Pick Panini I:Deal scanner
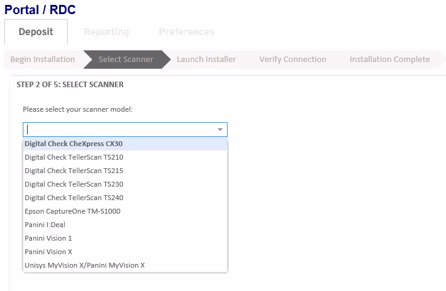Image resolution: width=446 pixels, height=291 pixels. (x=125, y=225)
